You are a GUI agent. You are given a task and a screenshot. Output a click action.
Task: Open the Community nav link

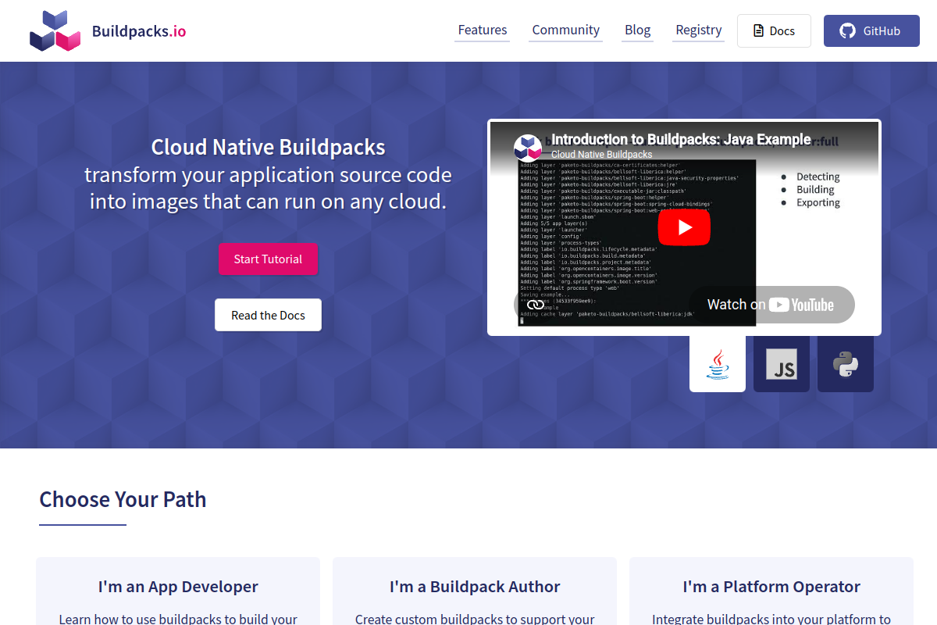pos(566,30)
